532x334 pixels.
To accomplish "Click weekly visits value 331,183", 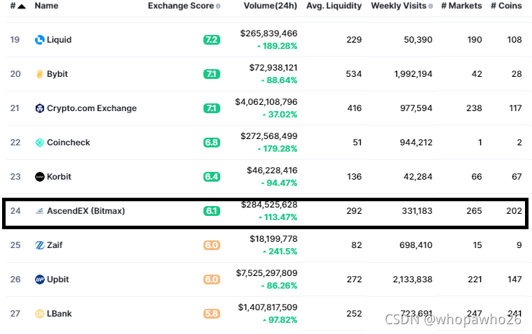I will [x=417, y=211].
